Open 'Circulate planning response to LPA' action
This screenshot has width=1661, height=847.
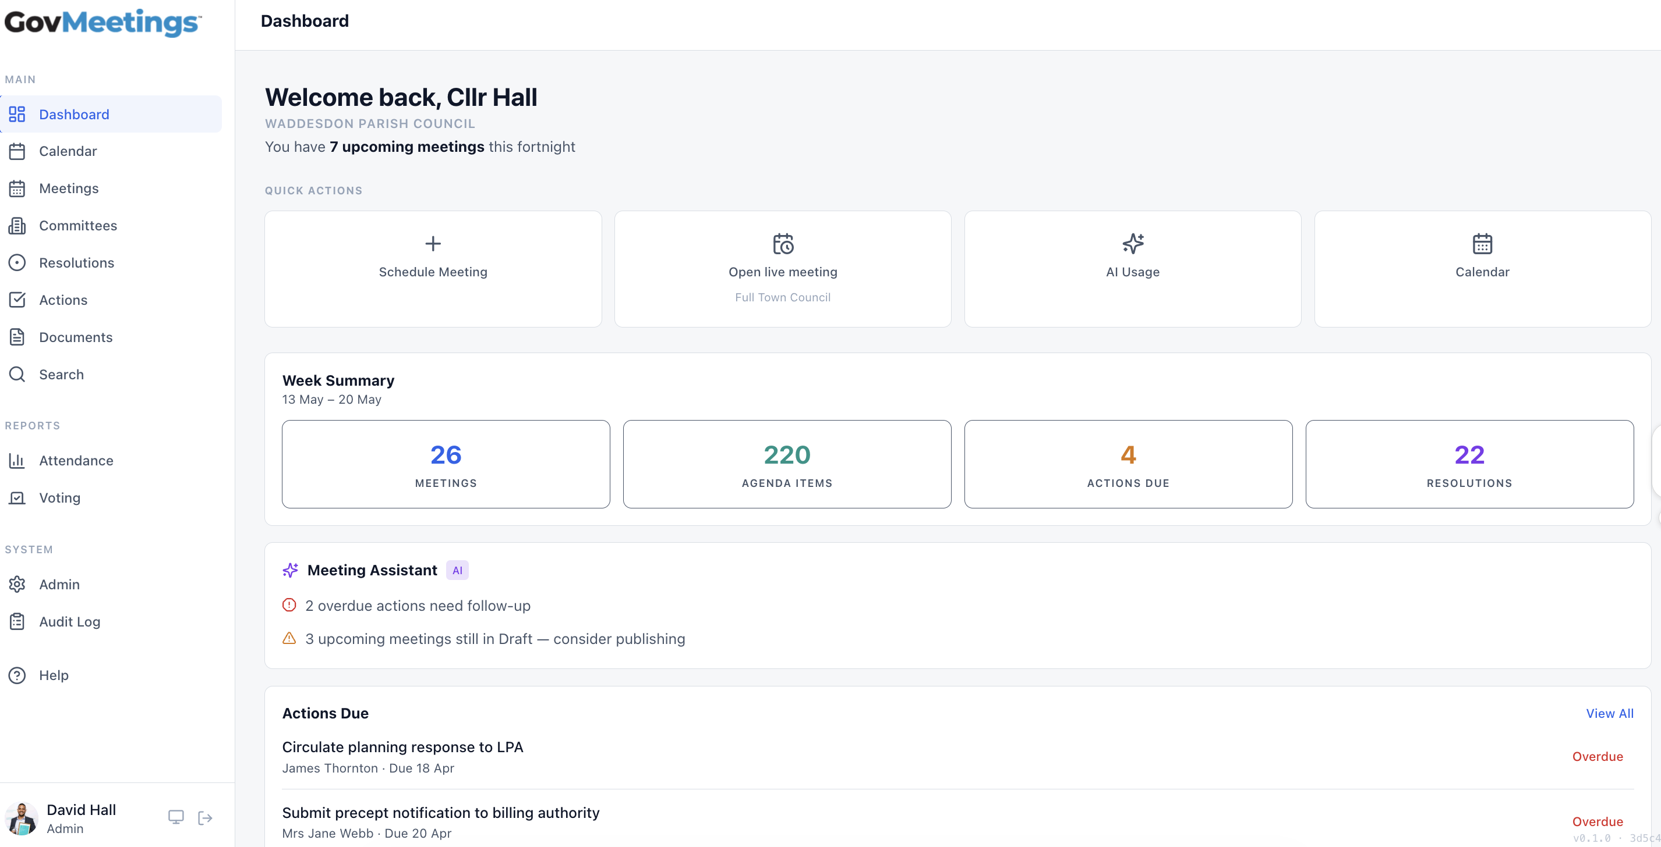click(x=402, y=747)
